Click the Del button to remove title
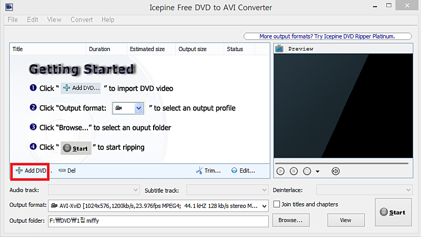 click(x=67, y=171)
